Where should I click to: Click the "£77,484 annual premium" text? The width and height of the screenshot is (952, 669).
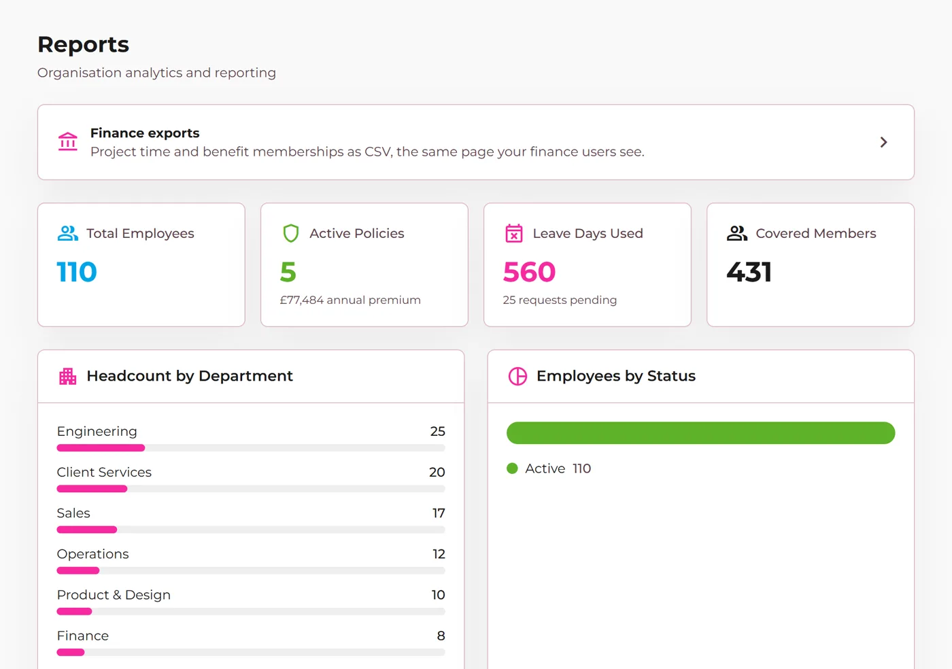tap(350, 300)
